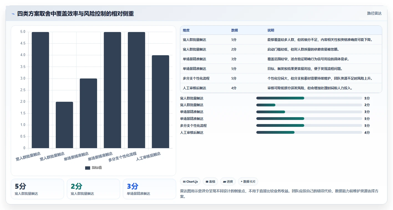Click description starting 能够覆盖较多人群
This screenshot has width=393, height=210.
pos(320,40)
